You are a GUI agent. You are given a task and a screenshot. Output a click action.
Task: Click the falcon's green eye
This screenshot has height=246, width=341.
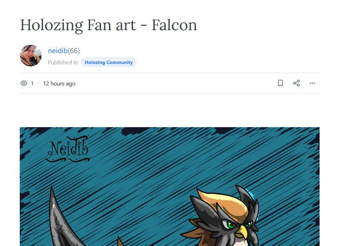(230, 224)
